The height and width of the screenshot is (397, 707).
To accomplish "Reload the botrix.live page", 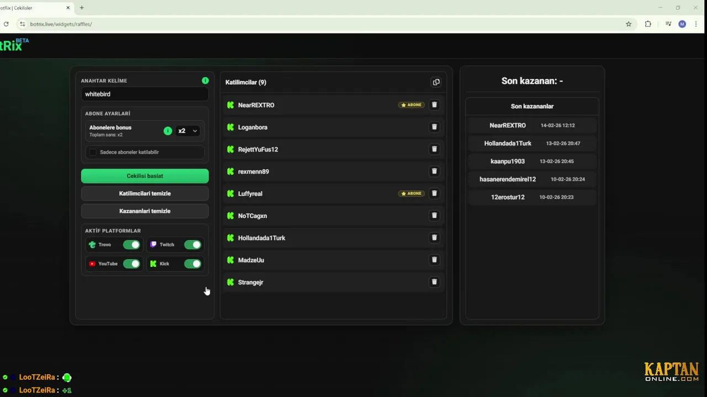I will [x=6, y=24].
